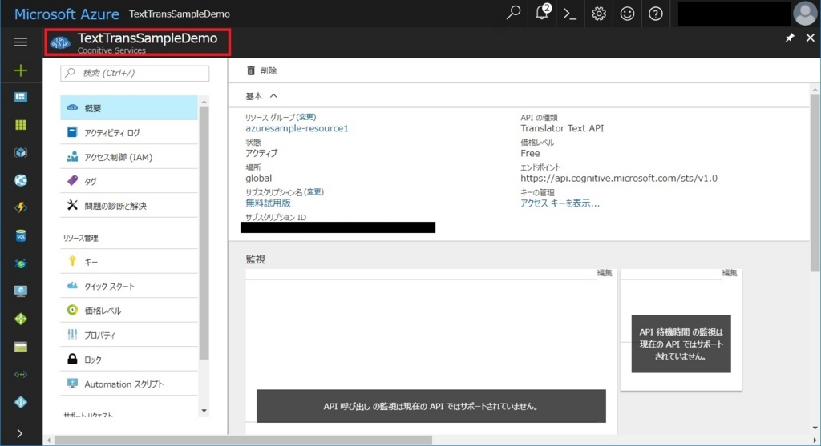Image resolution: width=821 pixels, height=446 pixels.
Task: Open ロック locks menu item
Action: (x=129, y=360)
